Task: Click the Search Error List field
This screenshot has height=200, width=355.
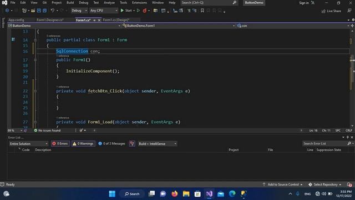Action: click(325, 143)
